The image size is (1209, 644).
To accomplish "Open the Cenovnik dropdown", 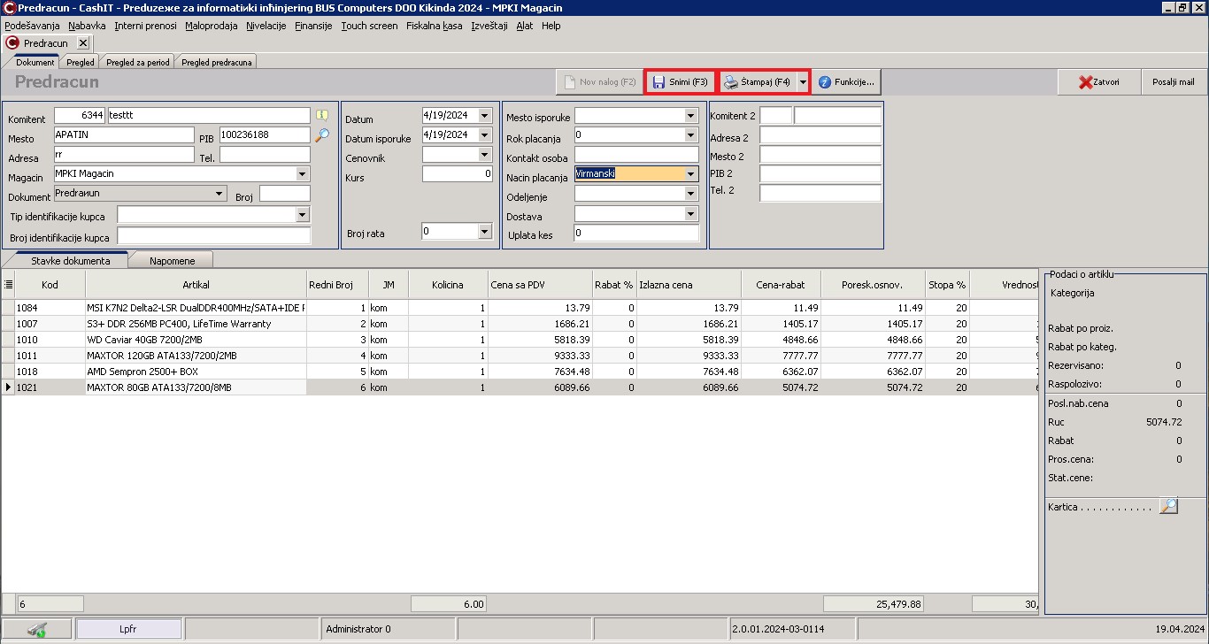I will 484,155.
